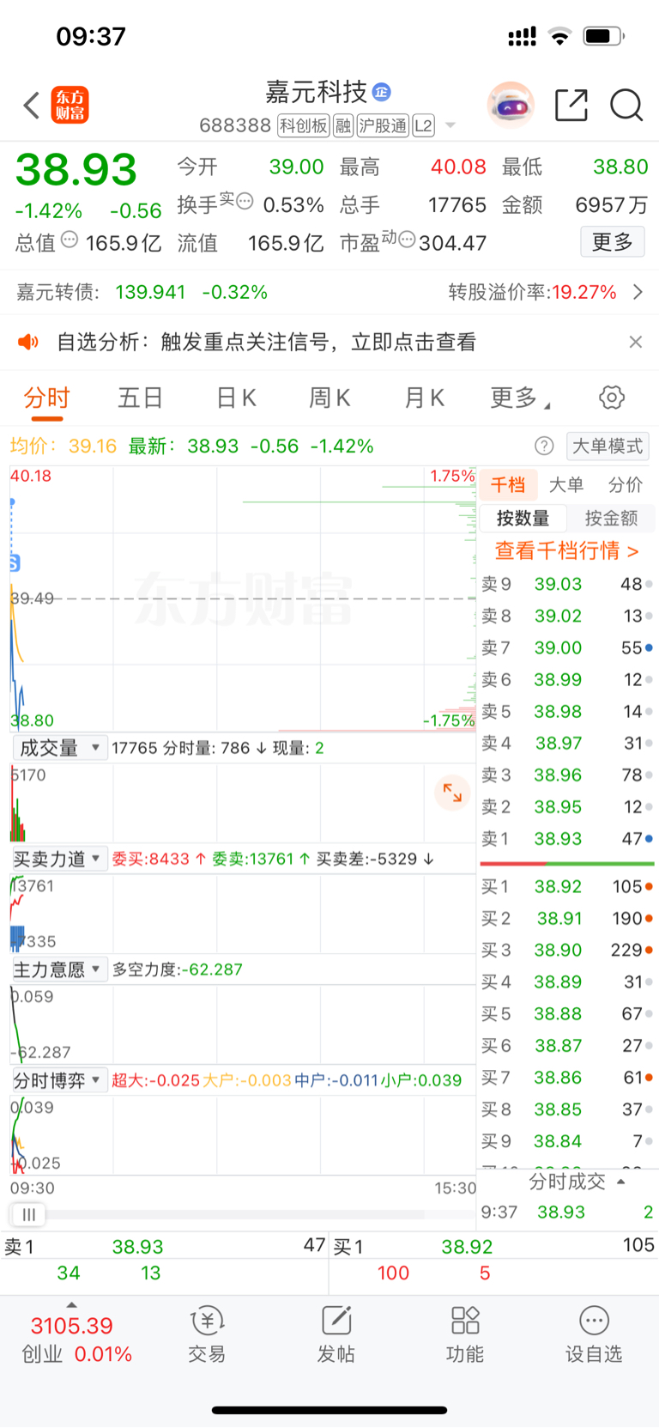Switch to the 日K chart tab
659x1428 pixels.
tap(237, 398)
